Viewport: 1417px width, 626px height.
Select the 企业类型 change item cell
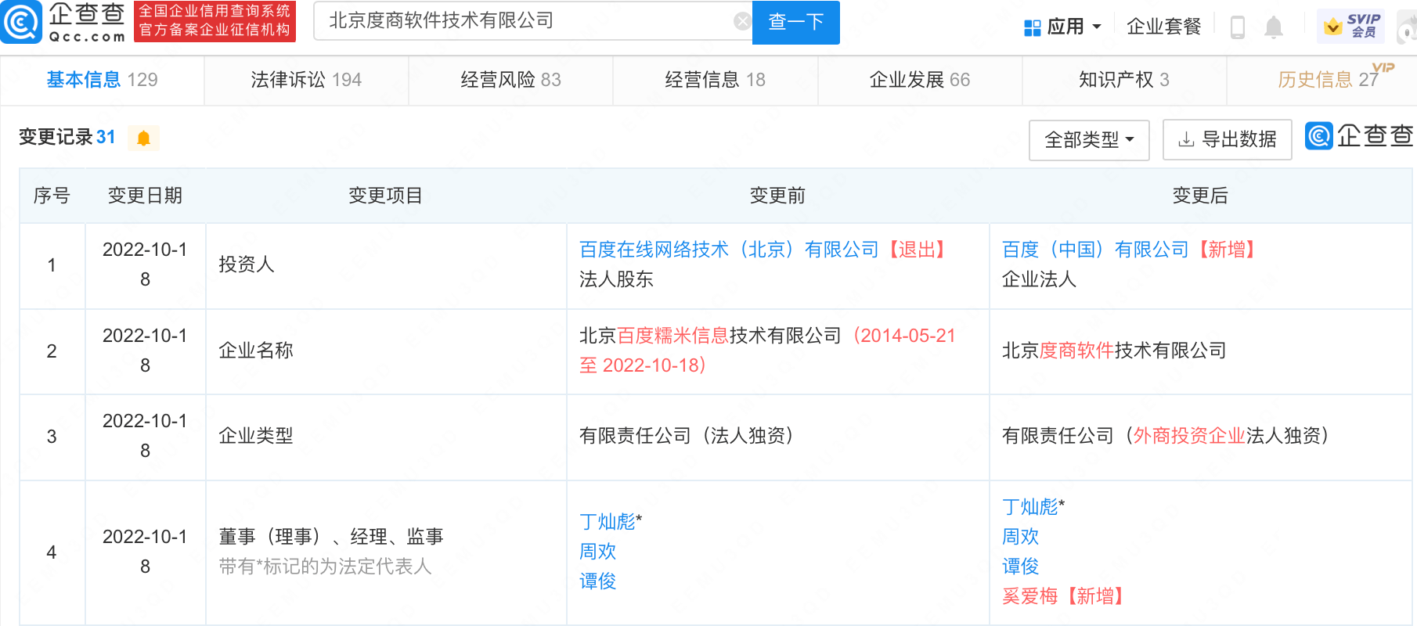(386, 436)
